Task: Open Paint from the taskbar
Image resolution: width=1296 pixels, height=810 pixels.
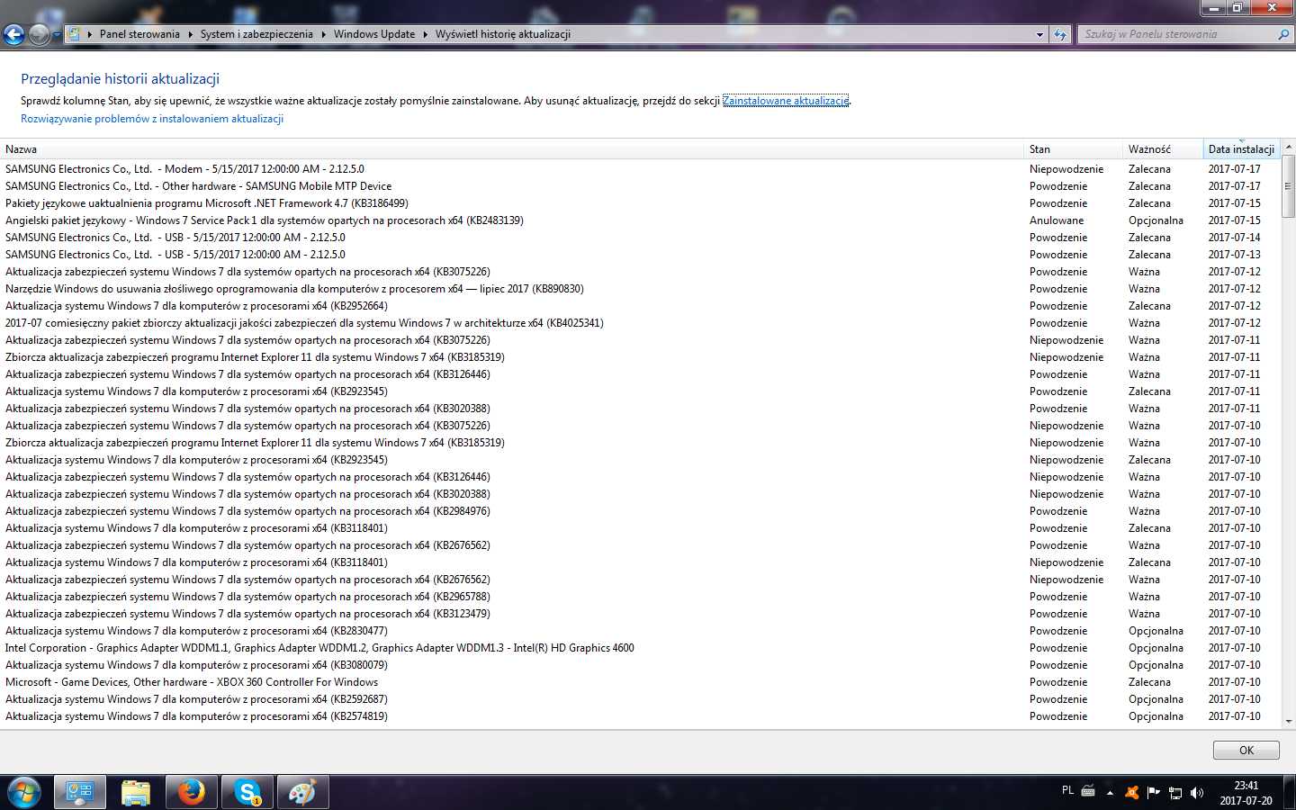Action: click(x=303, y=793)
